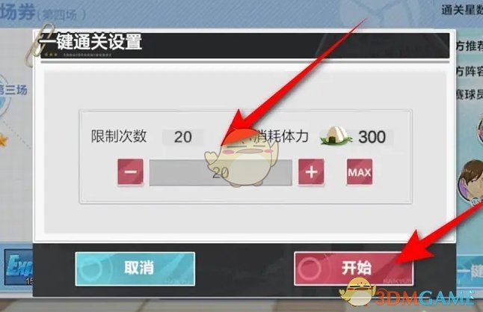Click the rice ball stamina icon
Viewport: 483px width, 312px height.
[336, 136]
